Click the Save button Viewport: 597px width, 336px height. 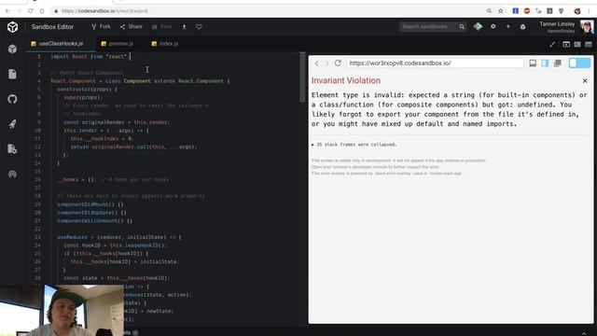pos(162,27)
